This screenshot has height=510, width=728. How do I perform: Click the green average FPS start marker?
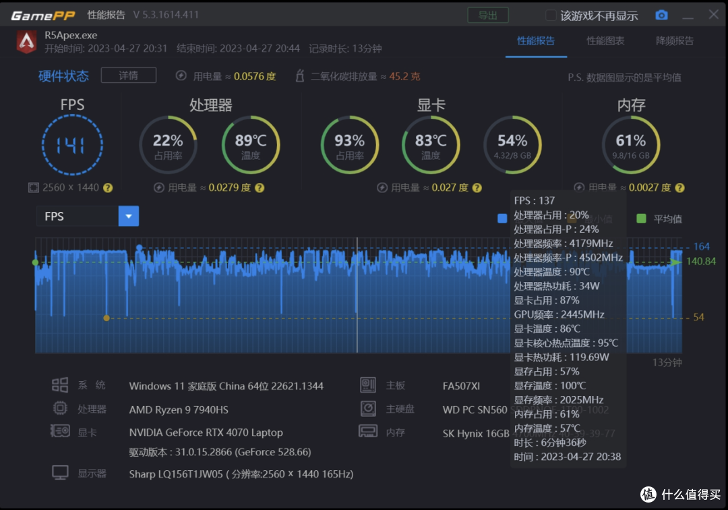tap(35, 262)
